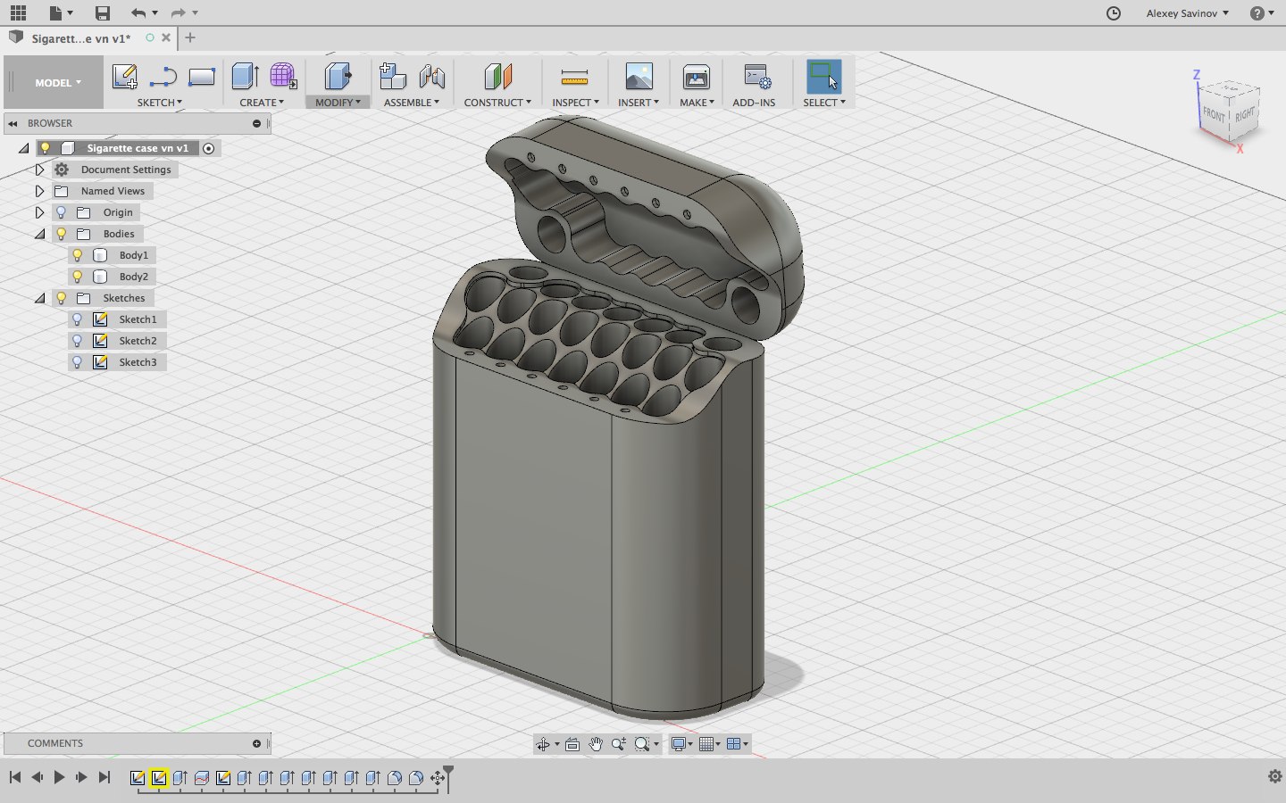The height and width of the screenshot is (803, 1286).
Task: Collapse the Bodies folder
Action: (x=39, y=234)
